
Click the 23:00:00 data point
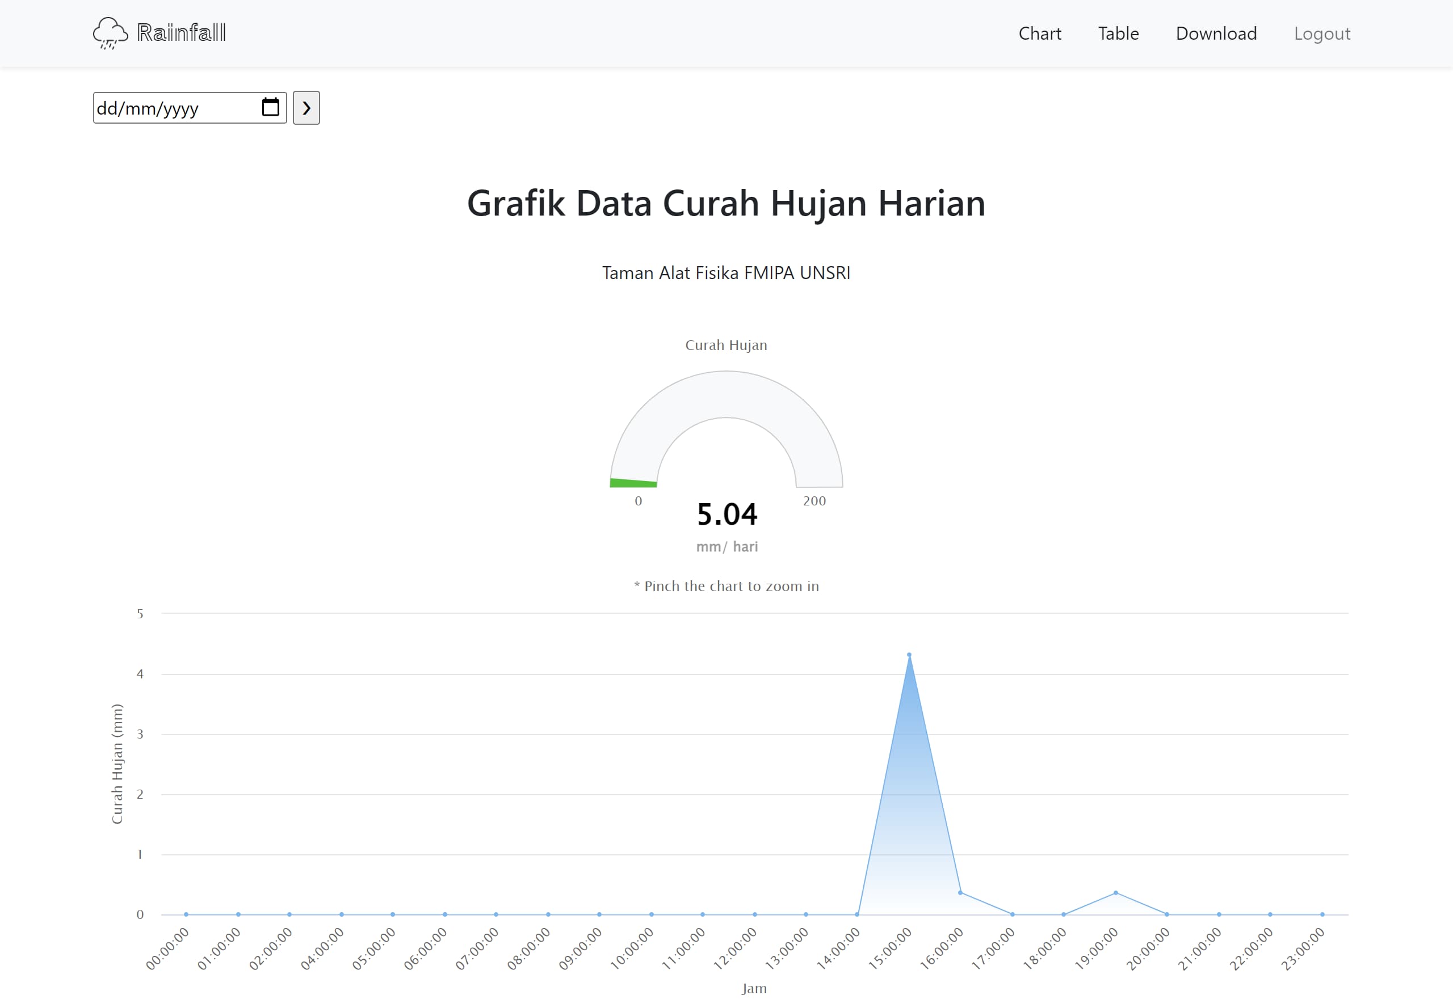(1321, 914)
